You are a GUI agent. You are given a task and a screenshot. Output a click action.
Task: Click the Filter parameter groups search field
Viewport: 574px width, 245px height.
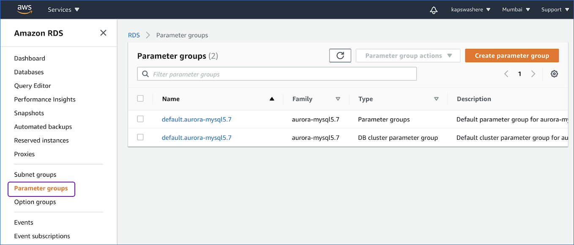point(277,74)
